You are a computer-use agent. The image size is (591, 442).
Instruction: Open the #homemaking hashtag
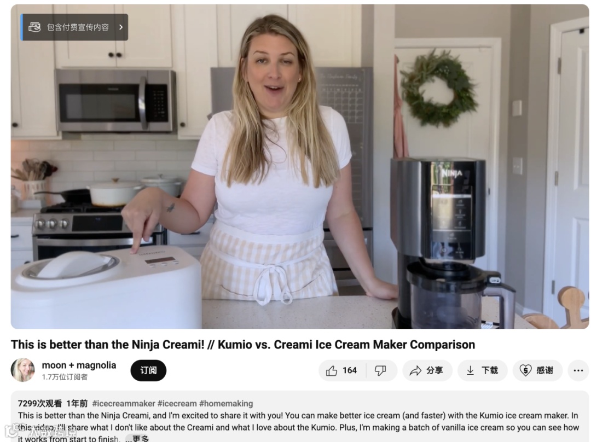point(226,404)
